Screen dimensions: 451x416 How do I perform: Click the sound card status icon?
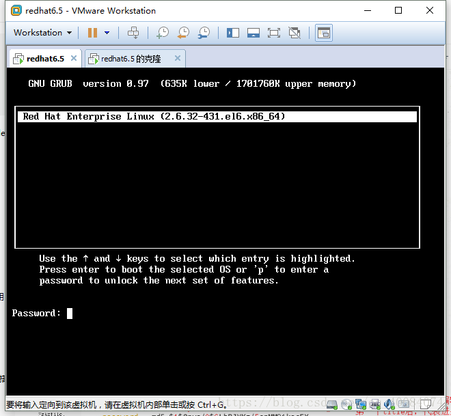(x=389, y=404)
